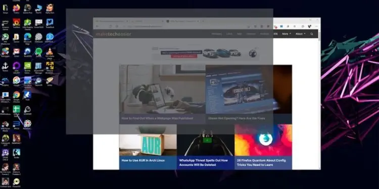379x189 pixels.
Task: Expand the More dropdown in site navigation
Action: [287, 34]
